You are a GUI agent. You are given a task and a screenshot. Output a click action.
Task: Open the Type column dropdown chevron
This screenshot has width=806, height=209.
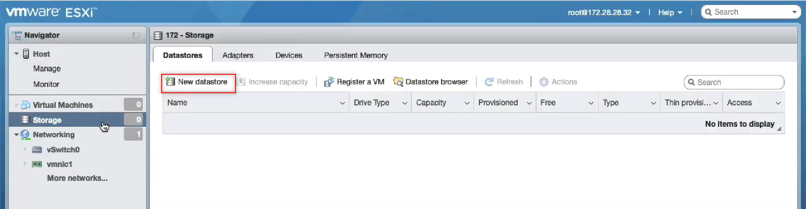[x=653, y=103]
